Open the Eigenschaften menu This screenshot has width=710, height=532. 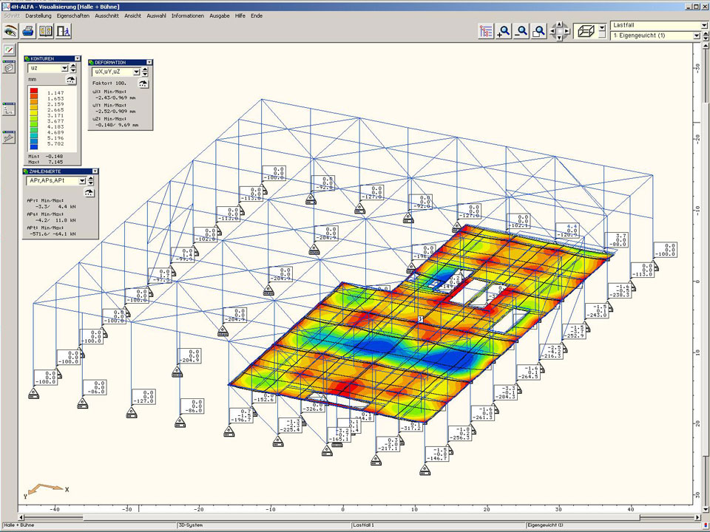(x=73, y=16)
